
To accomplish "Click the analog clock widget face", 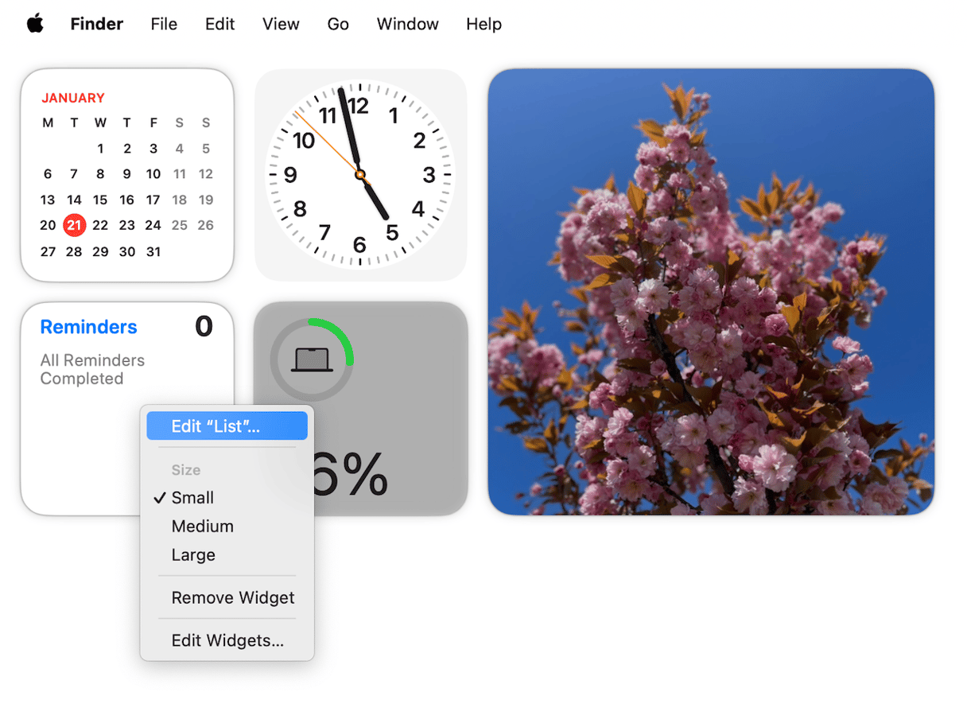I will 360,174.
